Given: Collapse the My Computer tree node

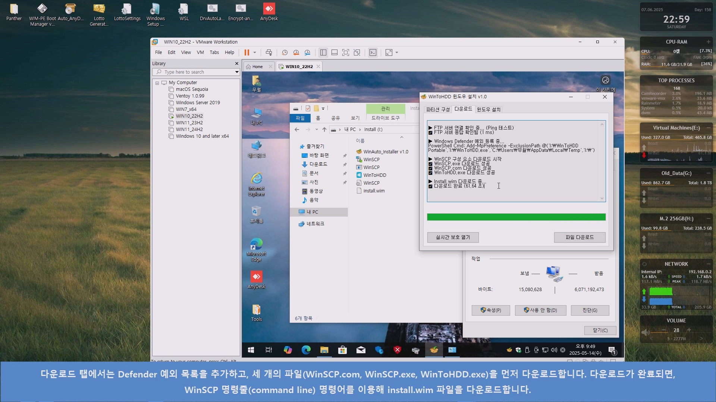Looking at the screenshot, I should click(157, 83).
